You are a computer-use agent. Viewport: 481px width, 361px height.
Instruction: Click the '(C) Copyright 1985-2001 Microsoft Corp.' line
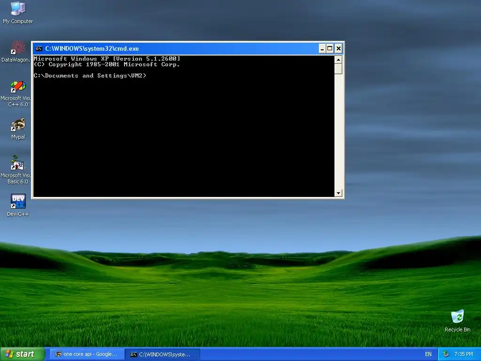(x=107, y=64)
